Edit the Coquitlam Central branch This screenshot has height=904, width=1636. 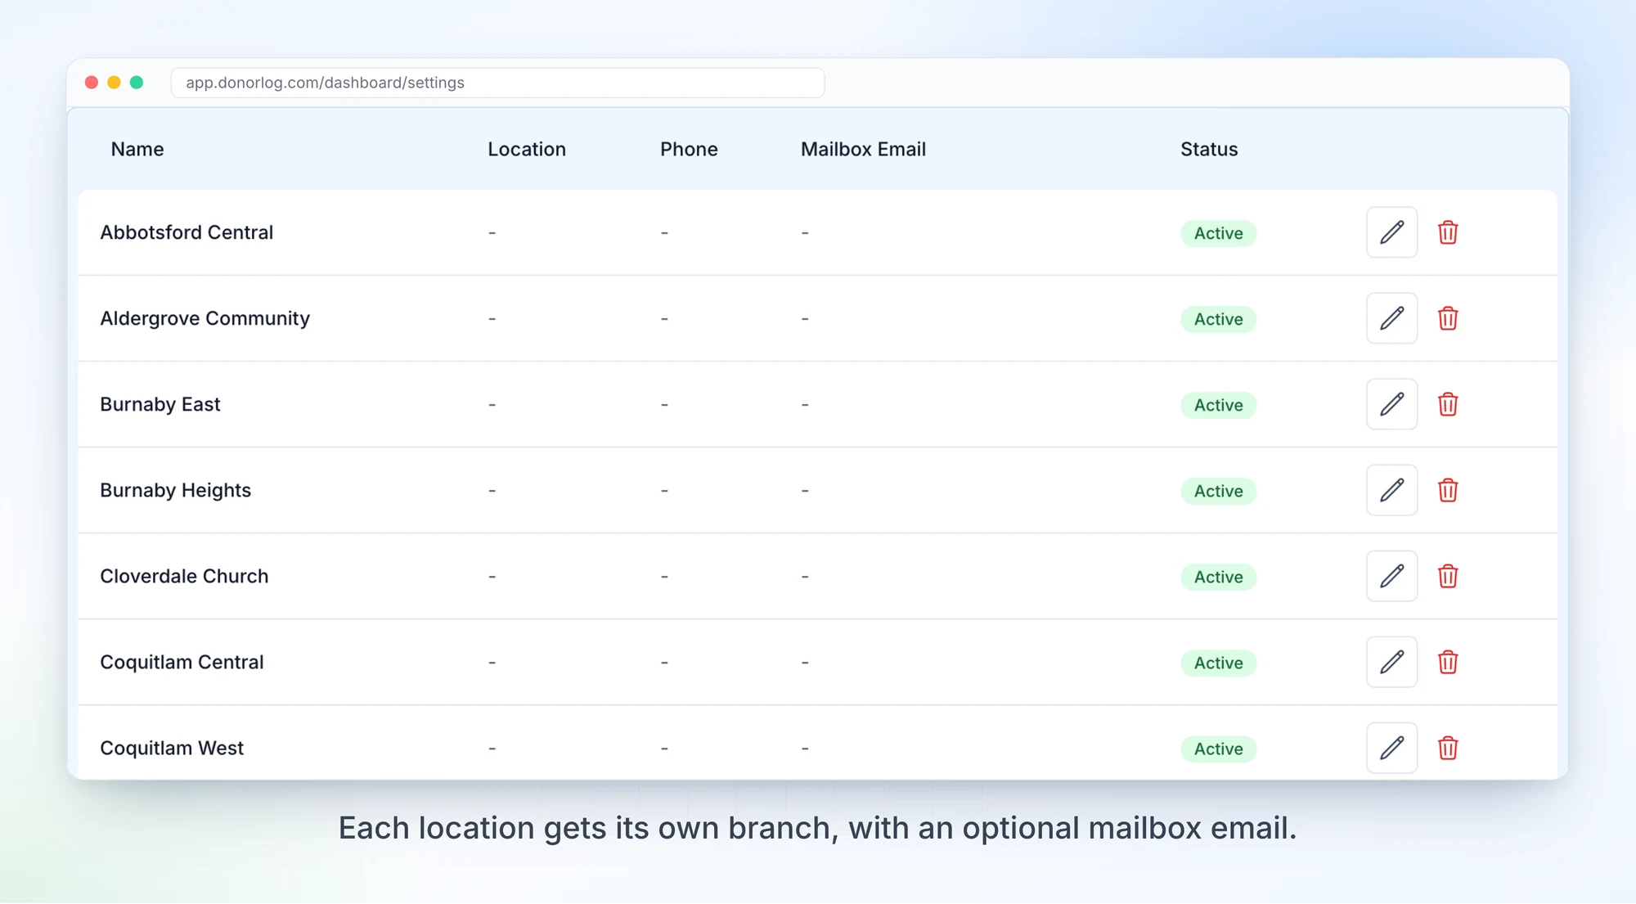pos(1391,662)
